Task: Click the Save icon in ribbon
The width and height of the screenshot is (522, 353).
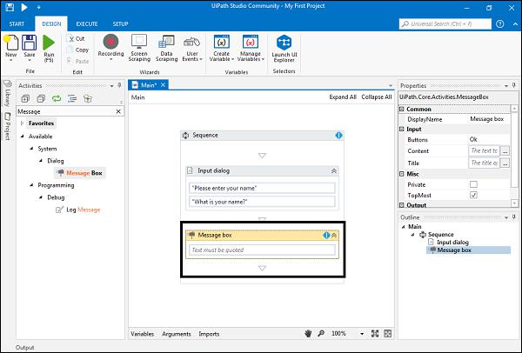Action: point(29,43)
